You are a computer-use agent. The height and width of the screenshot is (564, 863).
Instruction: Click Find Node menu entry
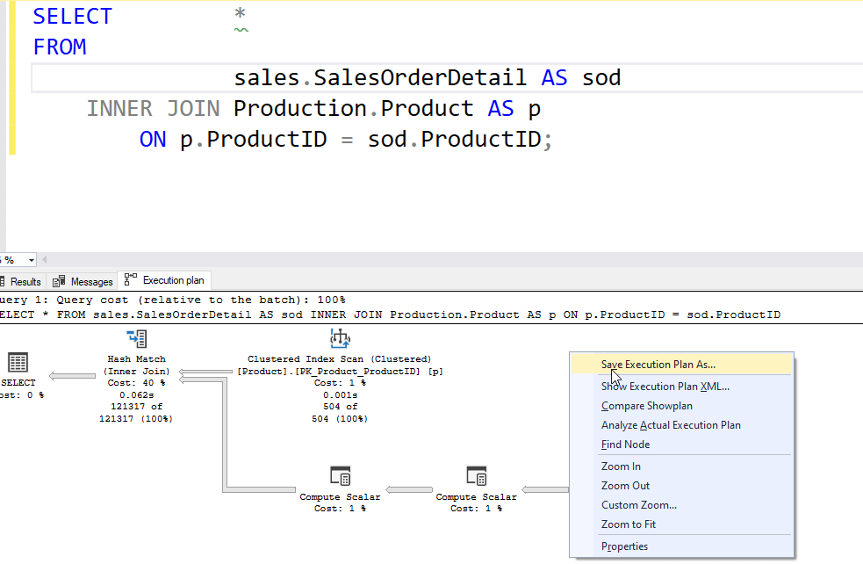625,445
